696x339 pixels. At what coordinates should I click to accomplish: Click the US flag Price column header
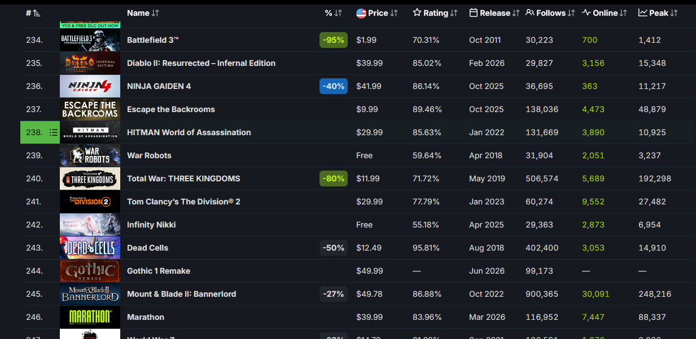coord(377,13)
